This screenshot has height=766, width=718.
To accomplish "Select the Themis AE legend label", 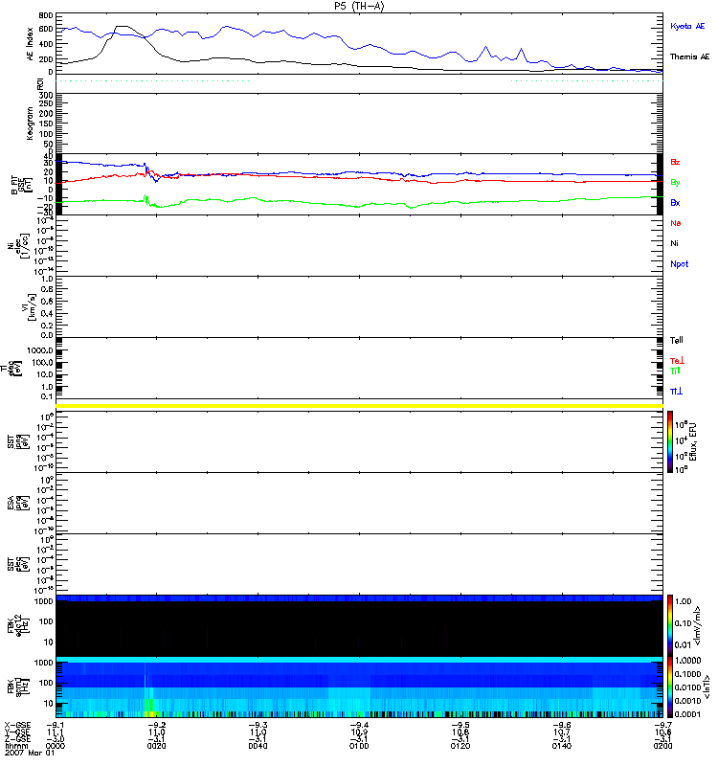I will (689, 56).
